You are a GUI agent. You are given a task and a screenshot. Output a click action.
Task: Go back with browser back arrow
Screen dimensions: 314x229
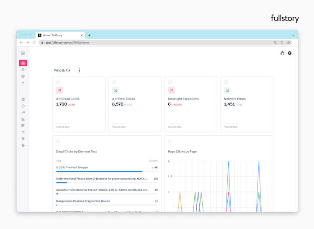tap(21, 42)
